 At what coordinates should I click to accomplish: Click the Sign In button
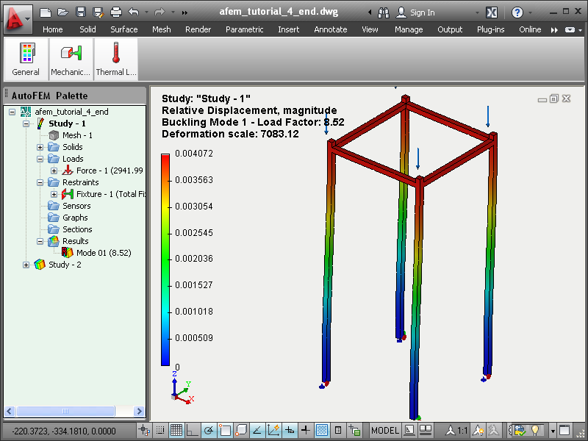pos(415,12)
